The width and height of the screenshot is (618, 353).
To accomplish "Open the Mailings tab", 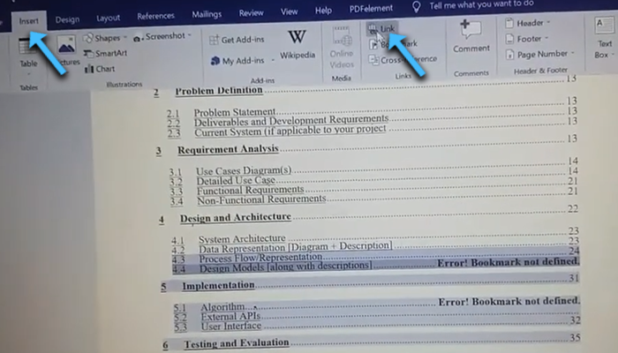I will pyautogui.click(x=207, y=14).
